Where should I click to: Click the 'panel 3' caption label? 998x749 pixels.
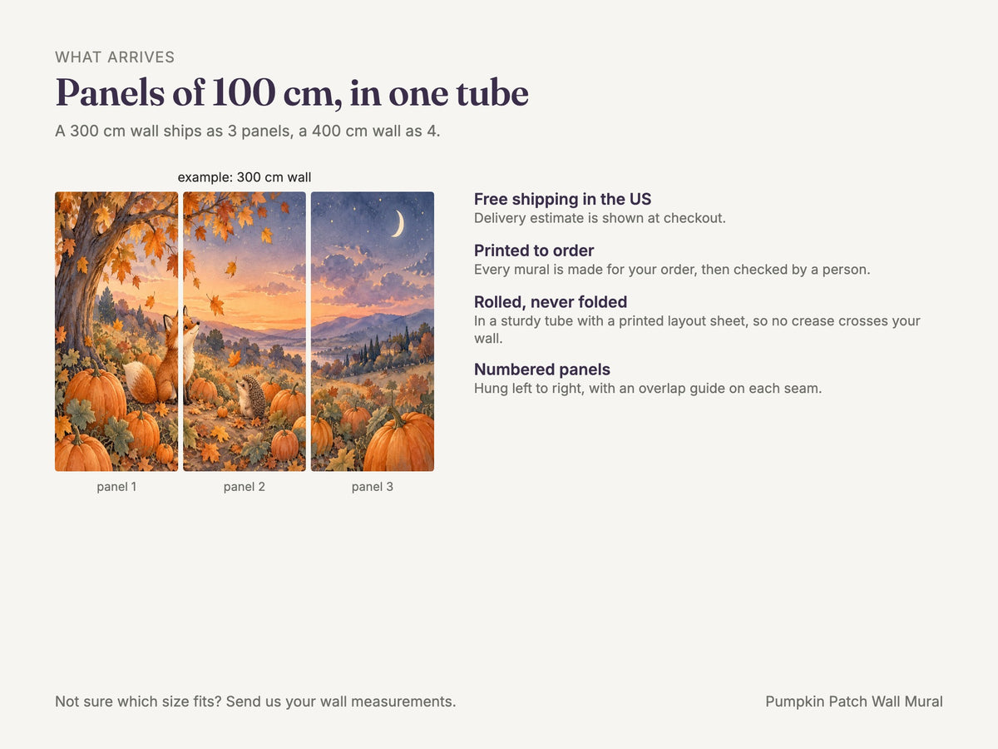pos(373,487)
